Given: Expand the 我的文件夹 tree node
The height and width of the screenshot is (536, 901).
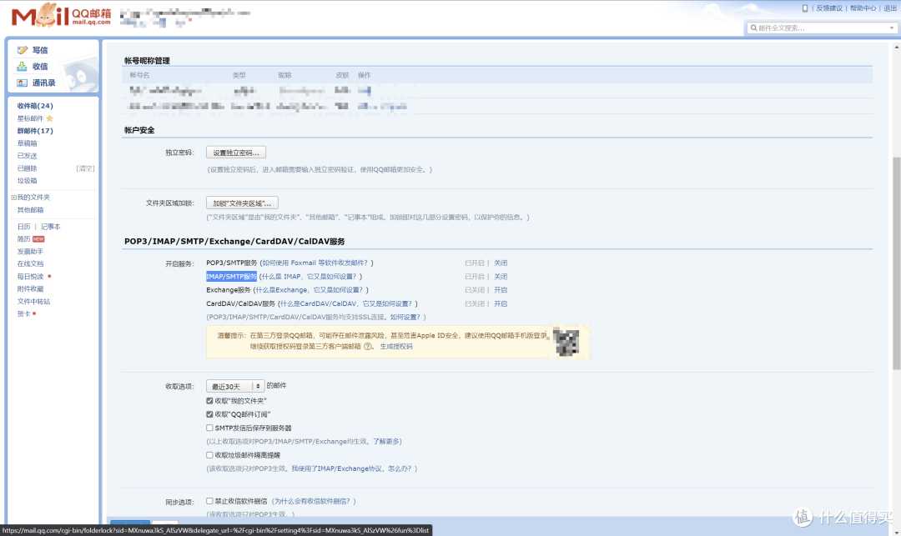Looking at the screenshot, I should point(13,198).
